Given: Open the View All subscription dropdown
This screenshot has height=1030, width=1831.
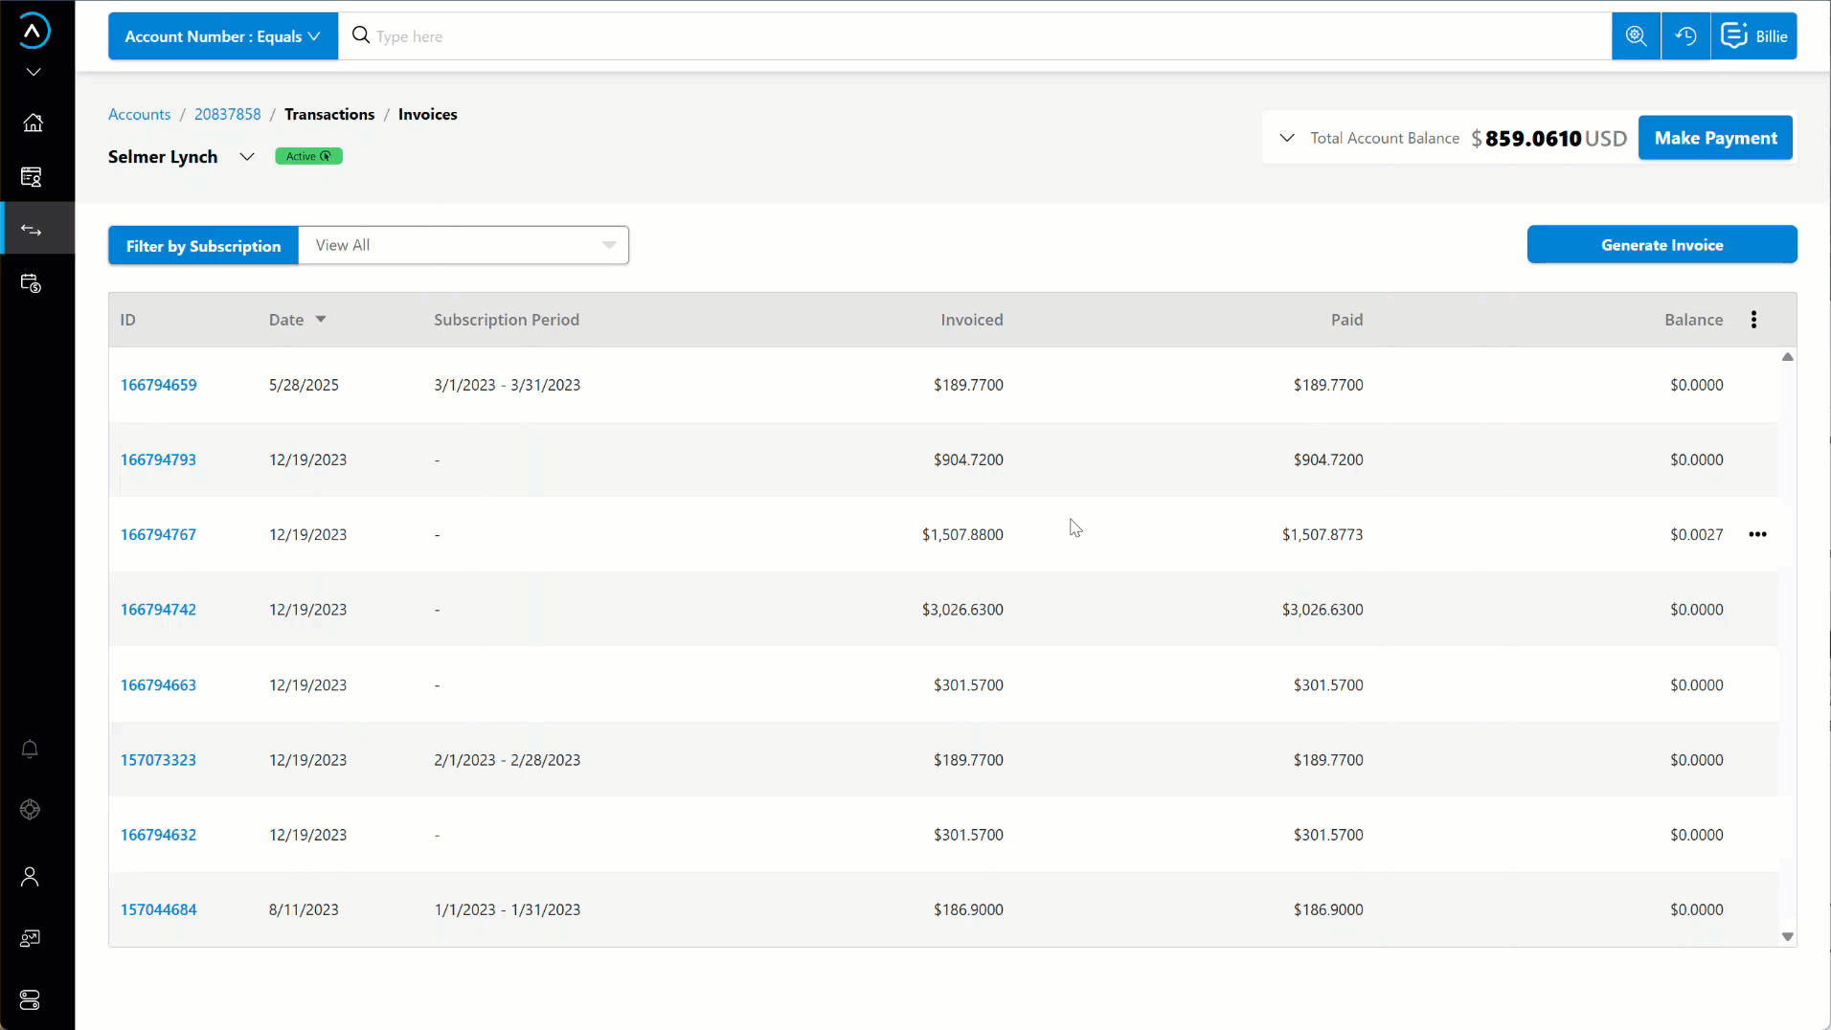Looking at the screenshot, I should coord(463,245).
